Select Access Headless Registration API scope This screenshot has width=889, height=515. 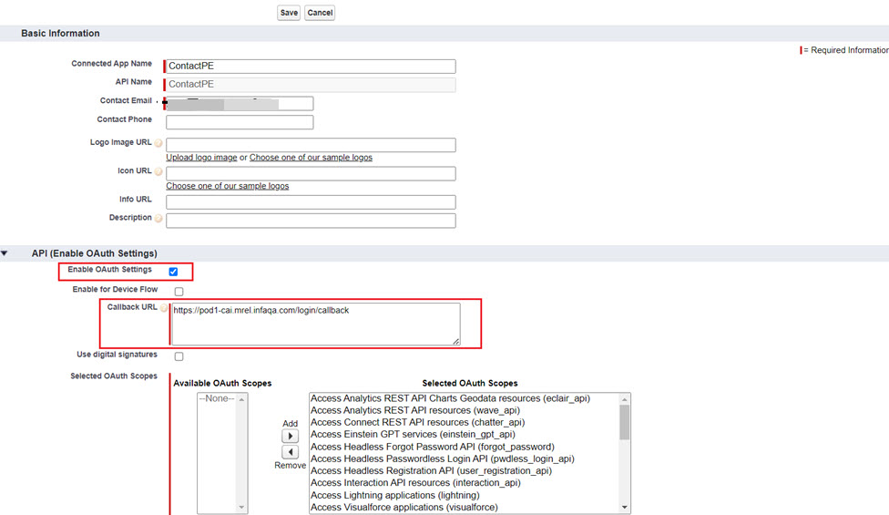431,470
